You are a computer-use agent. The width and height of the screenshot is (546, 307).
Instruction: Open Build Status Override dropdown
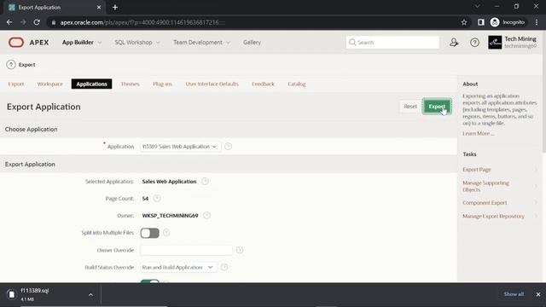coord(178,267)
